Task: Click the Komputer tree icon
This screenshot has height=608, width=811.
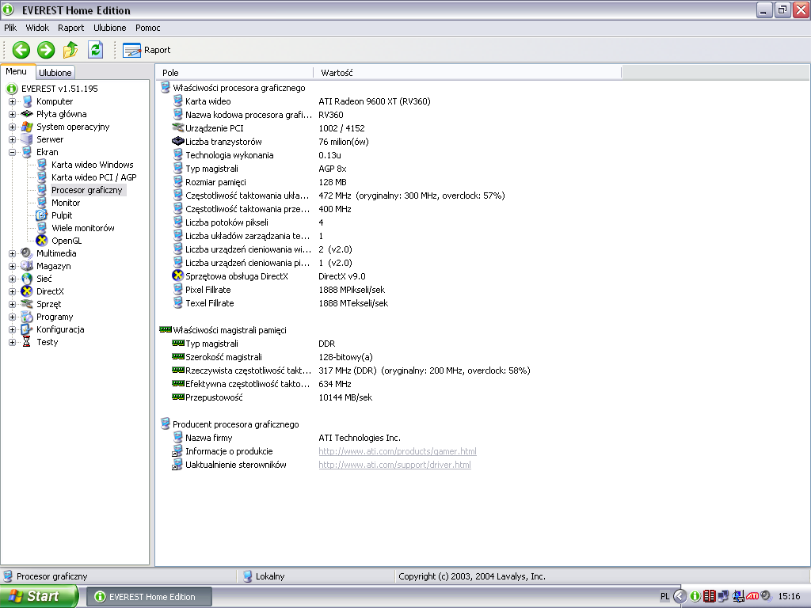Action: pos(27,101)
